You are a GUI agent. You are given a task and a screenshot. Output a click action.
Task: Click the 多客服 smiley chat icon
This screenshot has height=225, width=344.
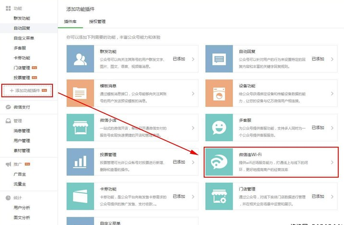click(219, 128)
